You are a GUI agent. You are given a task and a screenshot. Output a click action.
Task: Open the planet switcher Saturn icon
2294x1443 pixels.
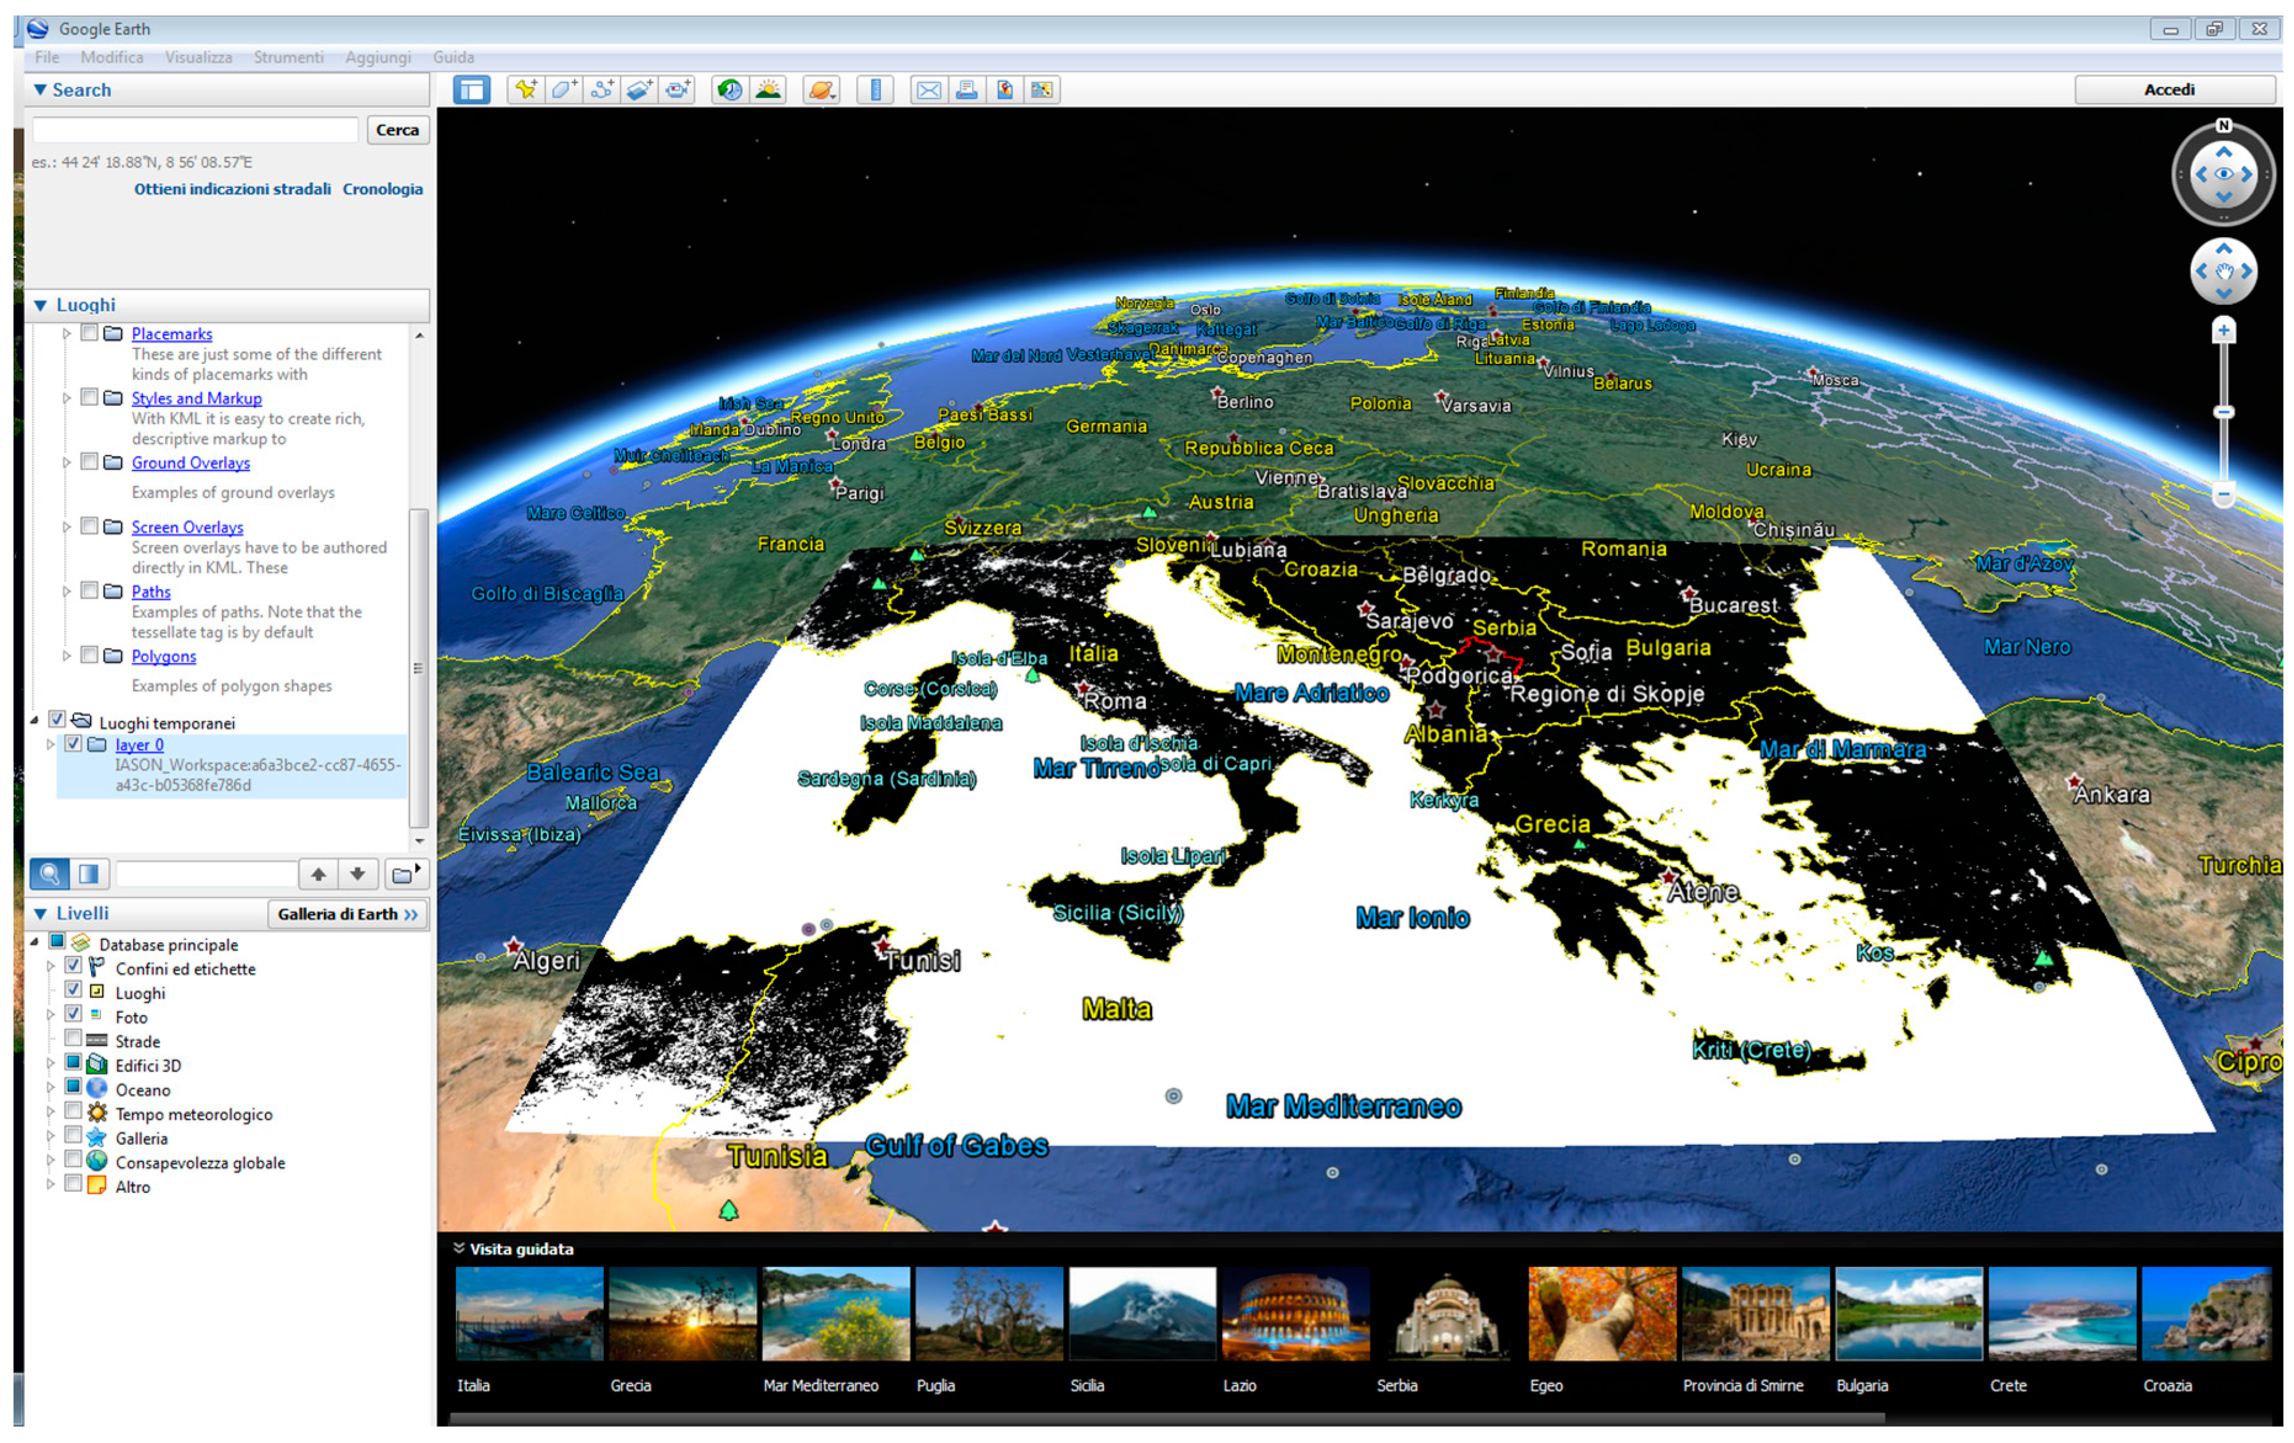coord(821,89)
